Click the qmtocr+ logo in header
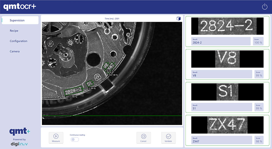 20,7
